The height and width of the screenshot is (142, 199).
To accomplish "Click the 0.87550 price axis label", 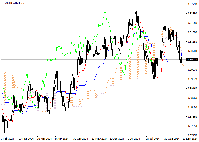I will pos(192,126).
